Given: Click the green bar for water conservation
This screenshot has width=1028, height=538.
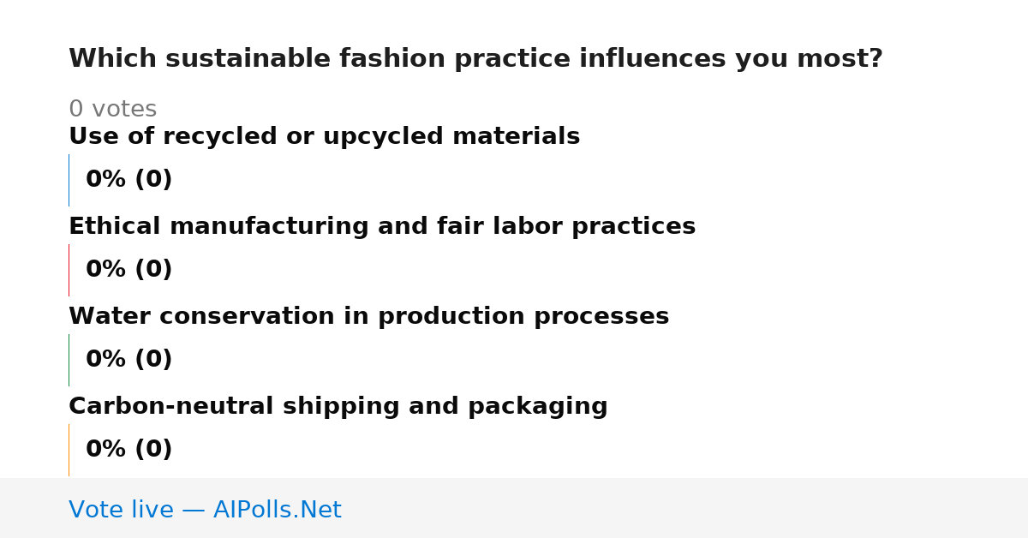Looking at the screenshot, I should [x=69, y=360].
